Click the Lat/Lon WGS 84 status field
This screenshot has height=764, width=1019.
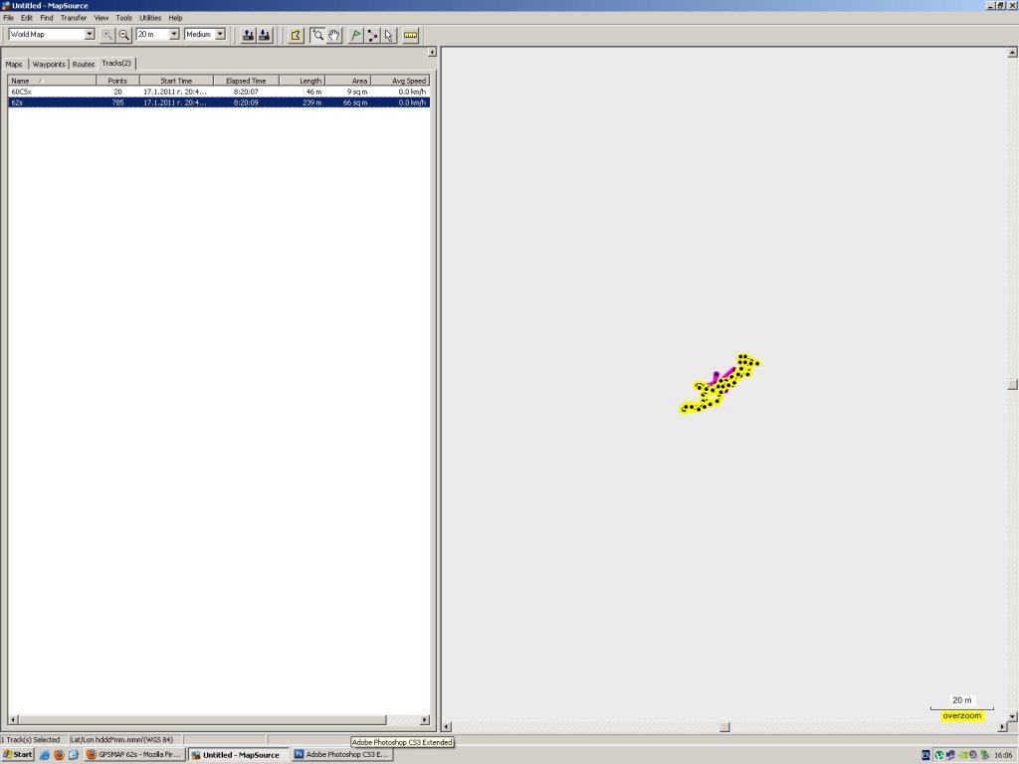point(125,739)
